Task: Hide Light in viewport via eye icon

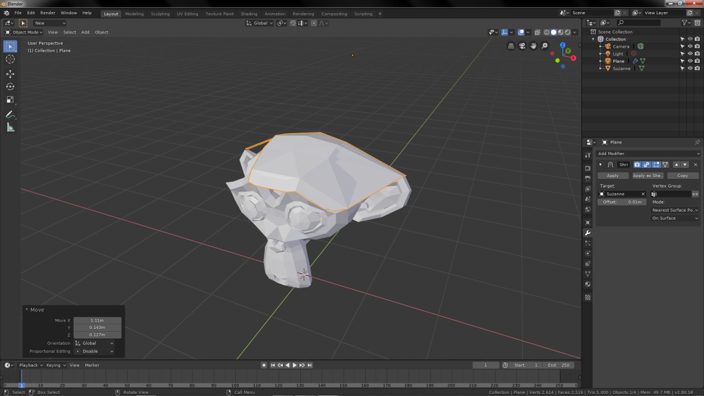Action: (690, 54)
